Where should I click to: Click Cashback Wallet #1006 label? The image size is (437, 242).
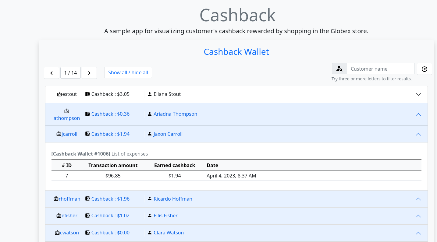(81, 154)
